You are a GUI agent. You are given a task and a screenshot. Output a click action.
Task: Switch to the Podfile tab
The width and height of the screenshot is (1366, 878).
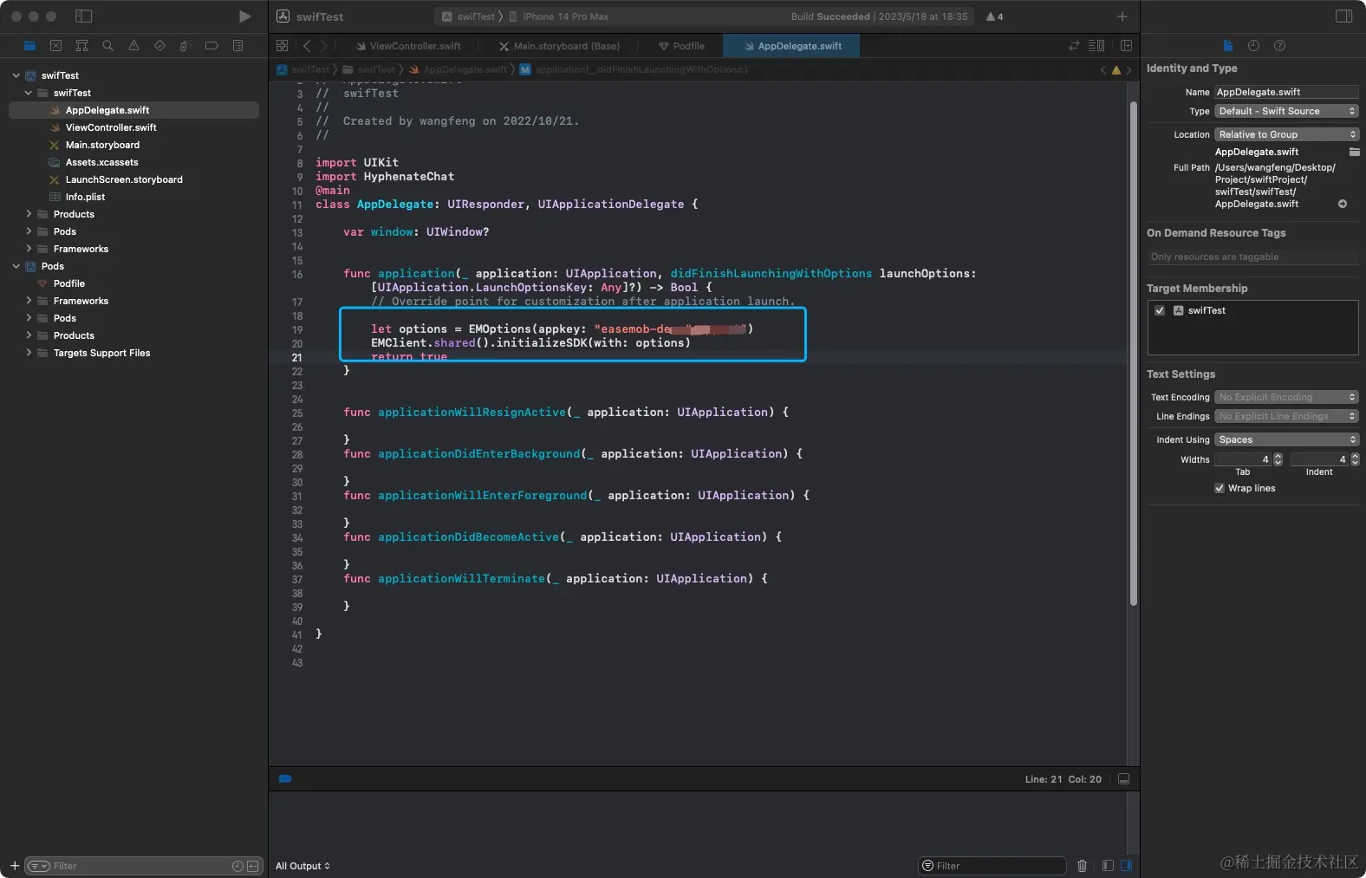(x=681, y=46)
